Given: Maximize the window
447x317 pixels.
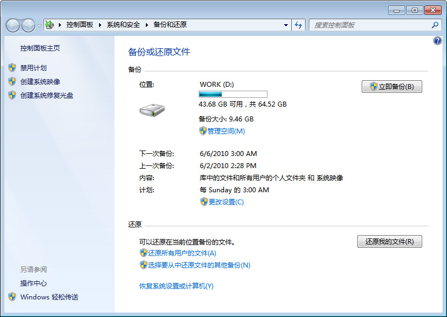Looking at the screenshot, I should (415, 10).
